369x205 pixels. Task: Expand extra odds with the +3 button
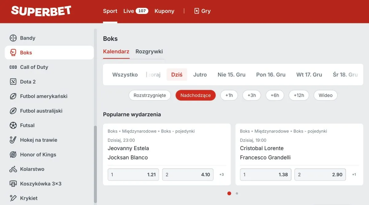click(221, 174)
